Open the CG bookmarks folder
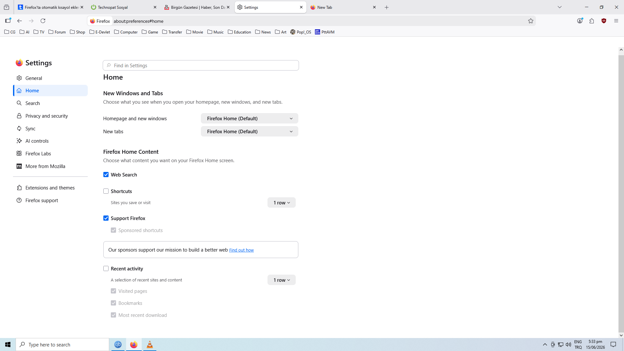The image size is (624, 351). coord(10,32)
